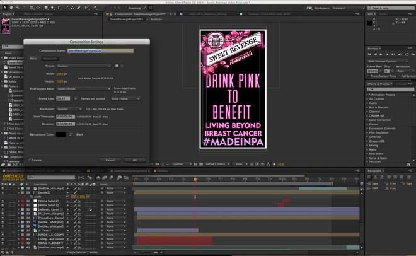Select the Horizontal Type tool
Viewport: 416px width, 256px height.
[59, 8]
